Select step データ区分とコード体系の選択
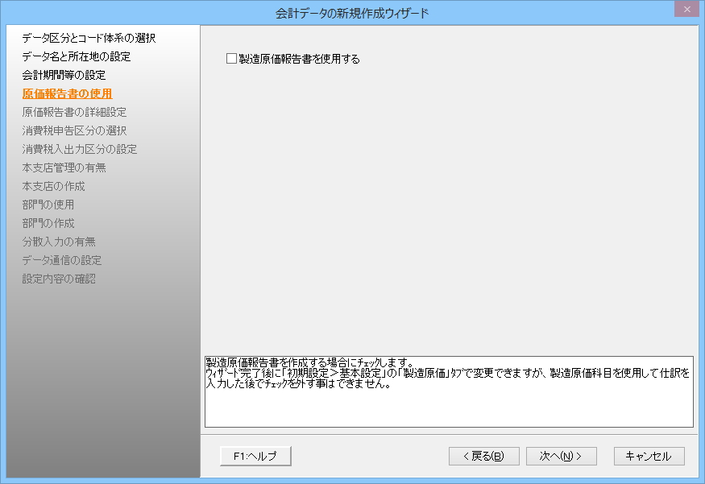 pos(89,38)
